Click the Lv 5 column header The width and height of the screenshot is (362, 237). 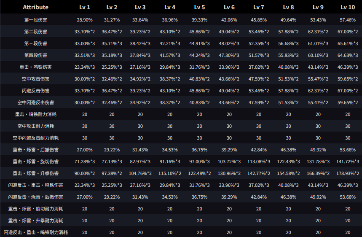(x=200, y=7)
